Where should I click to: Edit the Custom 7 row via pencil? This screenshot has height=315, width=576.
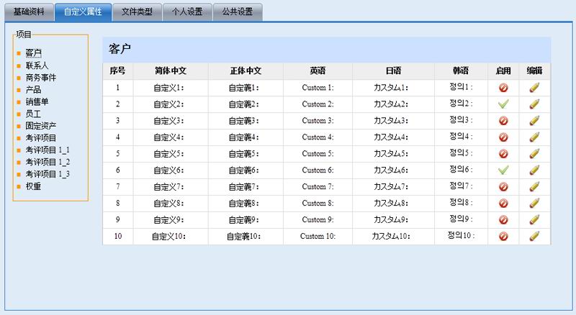click(534, 187)
